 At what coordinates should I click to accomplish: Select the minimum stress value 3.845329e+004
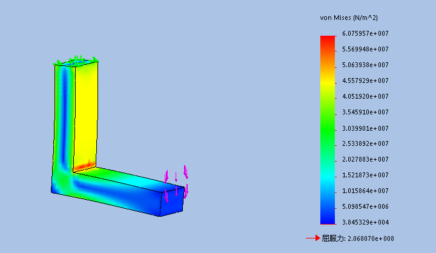[x=365, y=222]
